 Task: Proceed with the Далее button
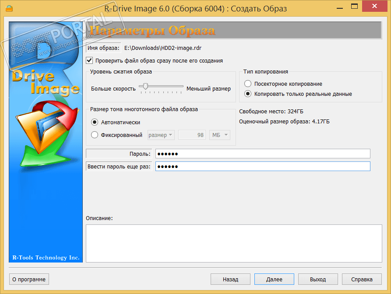274,279
